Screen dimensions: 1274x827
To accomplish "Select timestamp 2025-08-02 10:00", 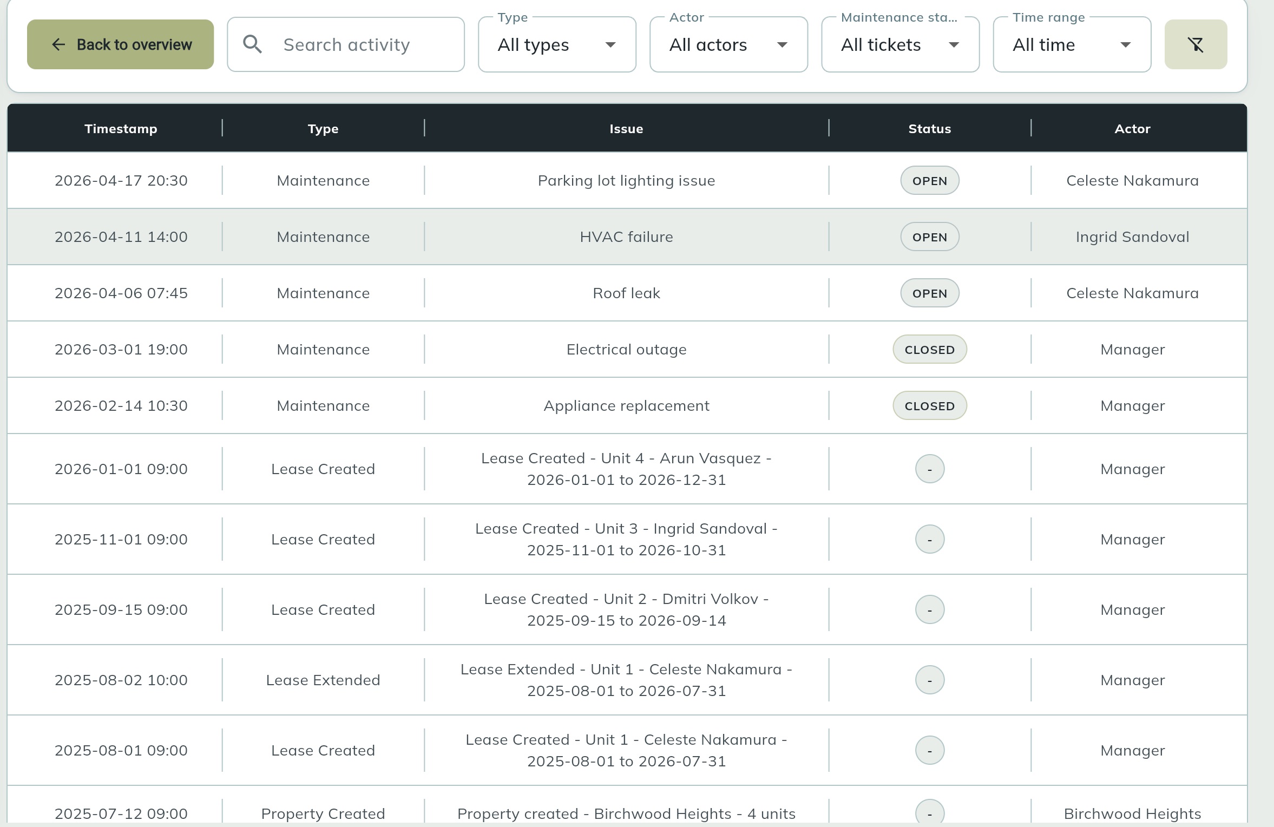I will pos(121,680).
